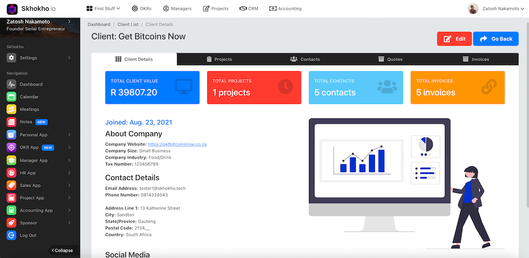Open the Managers top menu item
The image size is (529, 258).
pos(177,9)
